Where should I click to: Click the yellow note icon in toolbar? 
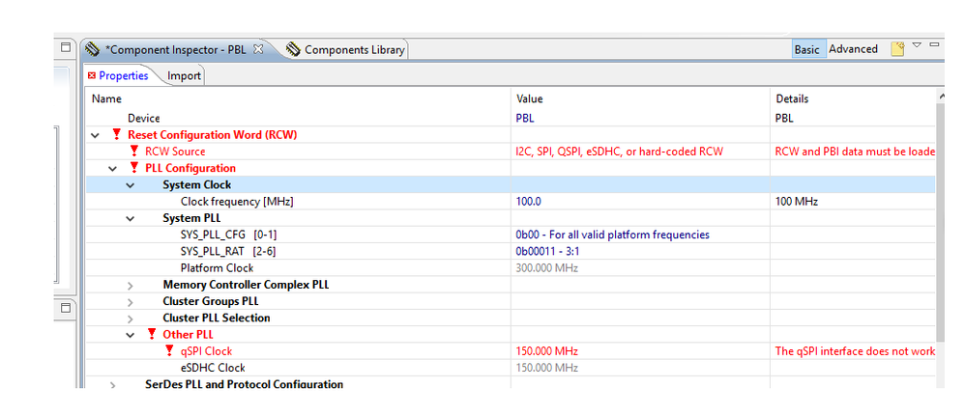click(897, 49)
